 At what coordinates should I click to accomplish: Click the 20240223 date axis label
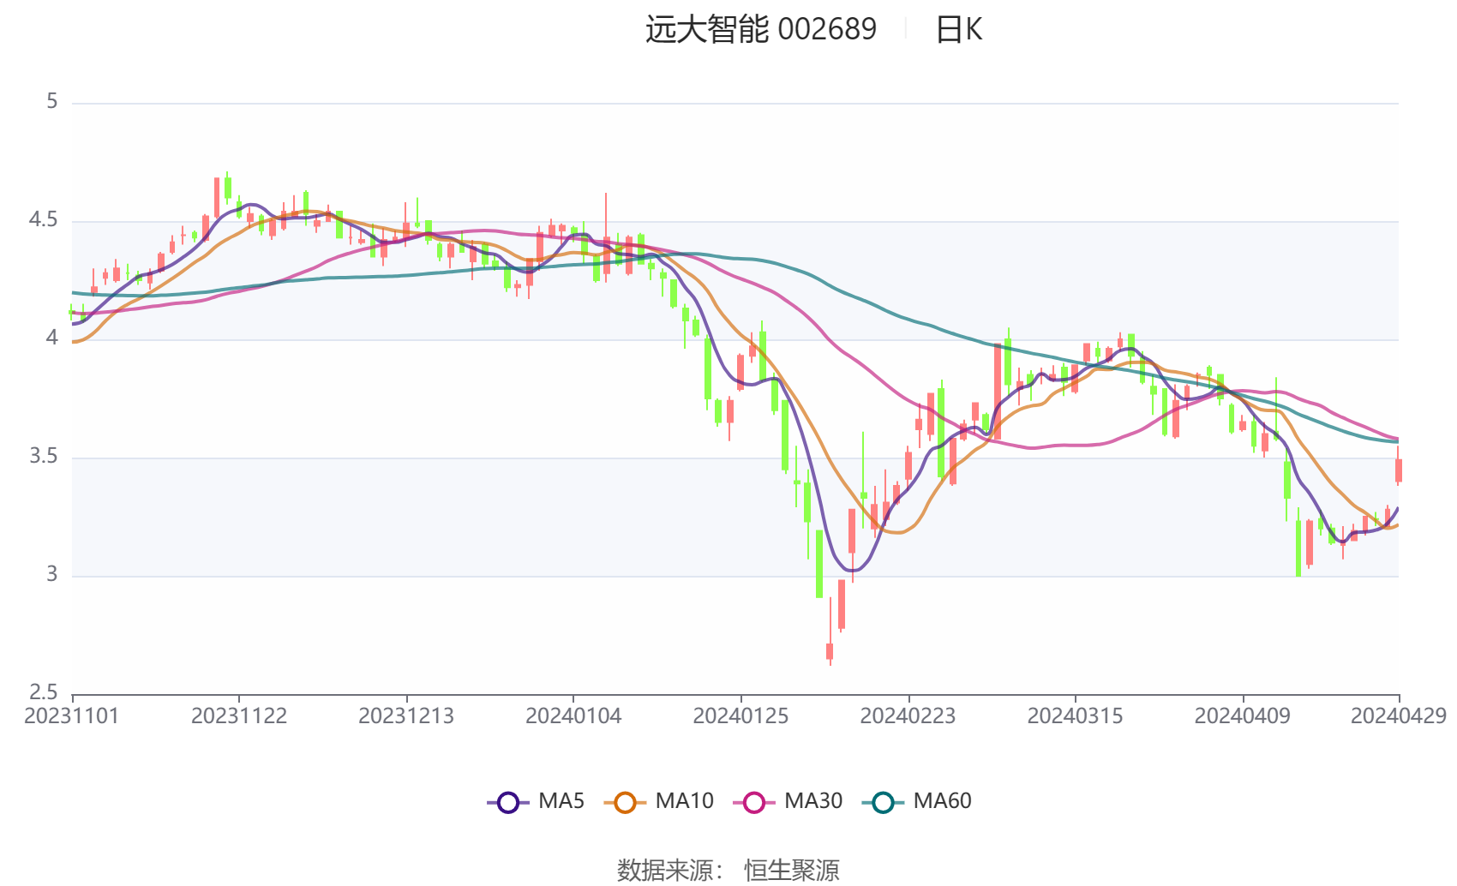908,716
